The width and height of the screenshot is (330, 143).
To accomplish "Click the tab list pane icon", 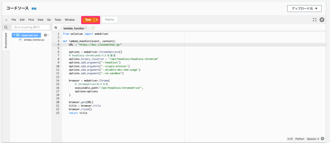I will [56, 28].
